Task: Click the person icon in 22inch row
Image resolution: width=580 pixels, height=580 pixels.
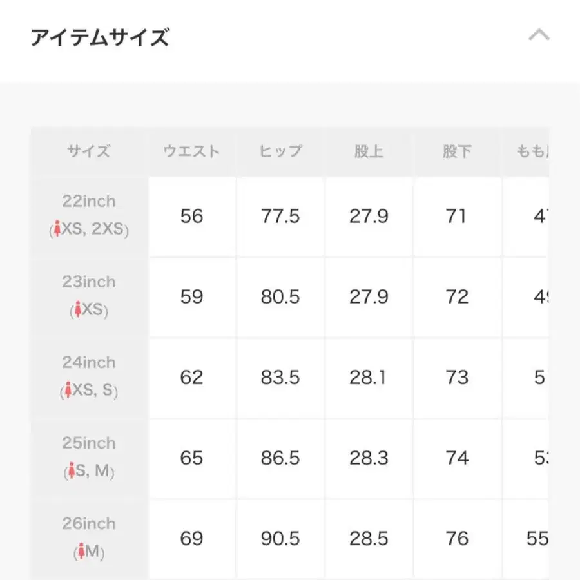Action: pyautogui.click(x=57, y=230)
